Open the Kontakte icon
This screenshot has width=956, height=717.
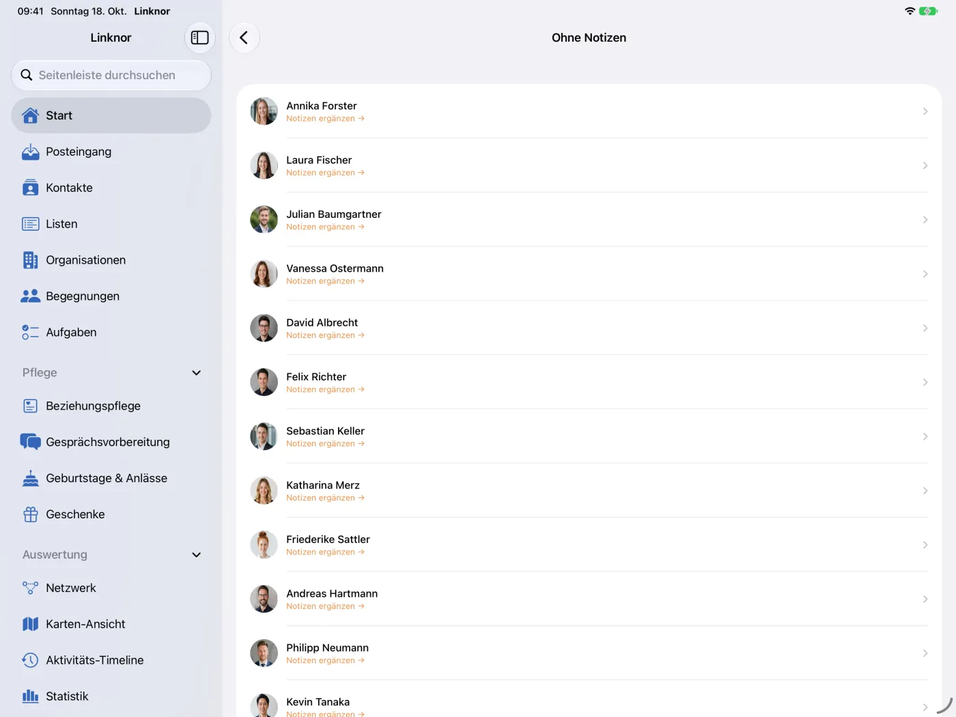pyautogui.click(x=31, y=188)
